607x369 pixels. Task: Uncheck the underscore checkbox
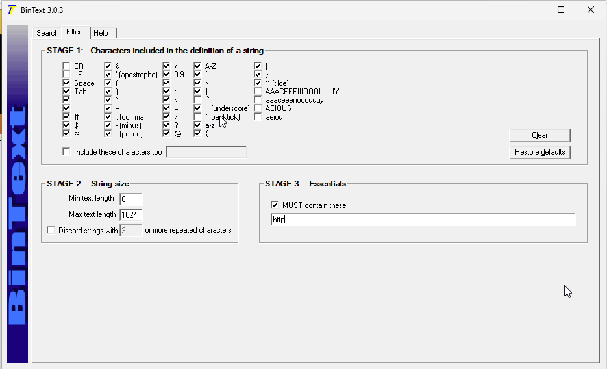point(197,108)
